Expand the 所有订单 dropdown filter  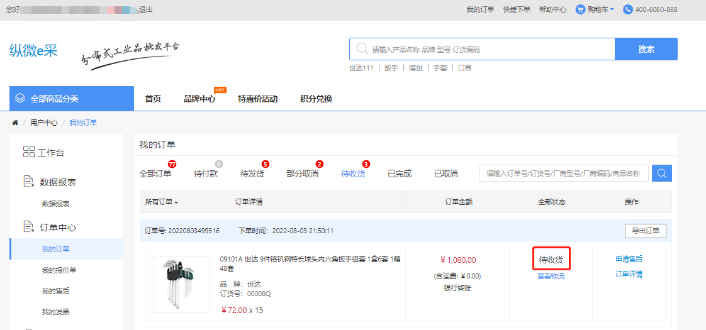point(162,202)
